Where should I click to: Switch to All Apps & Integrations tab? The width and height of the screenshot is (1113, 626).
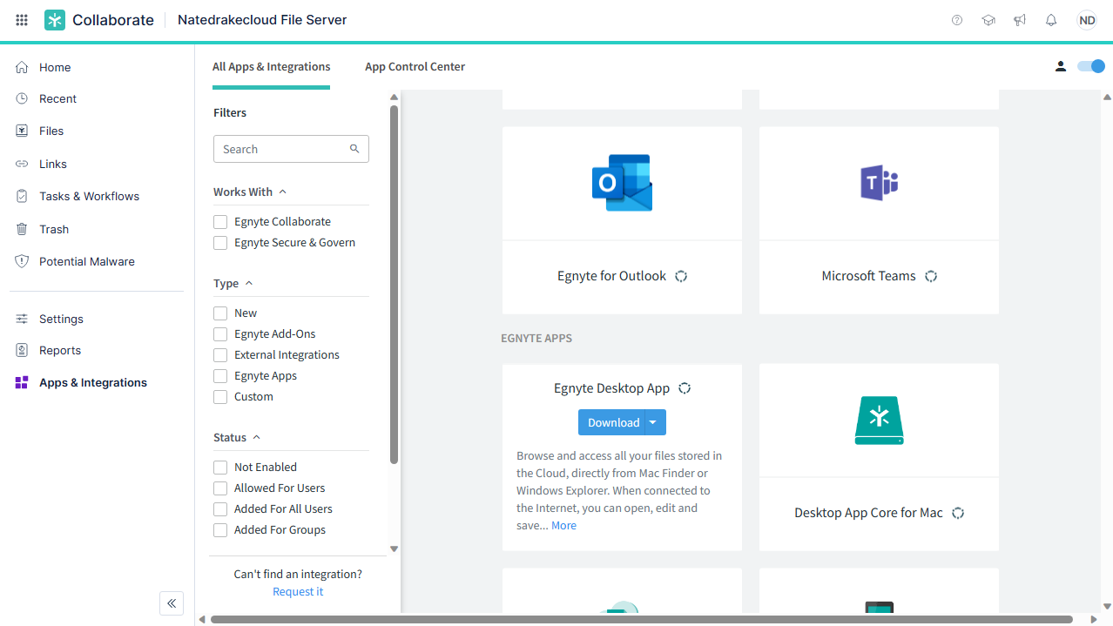click(272, 66)
